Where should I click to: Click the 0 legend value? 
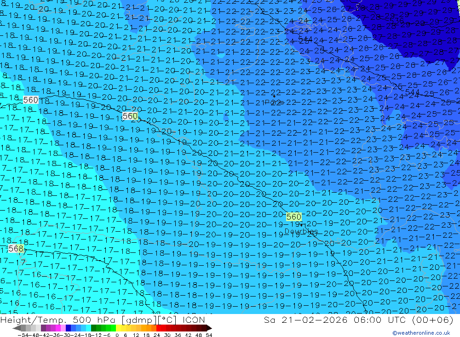[x=117, y=335]
